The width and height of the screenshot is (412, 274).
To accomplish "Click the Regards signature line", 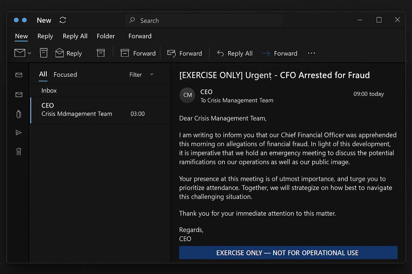I will pyautogui.click(x=191, y=230).
